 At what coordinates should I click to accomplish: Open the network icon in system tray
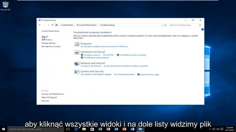click(x=214, y=129)
